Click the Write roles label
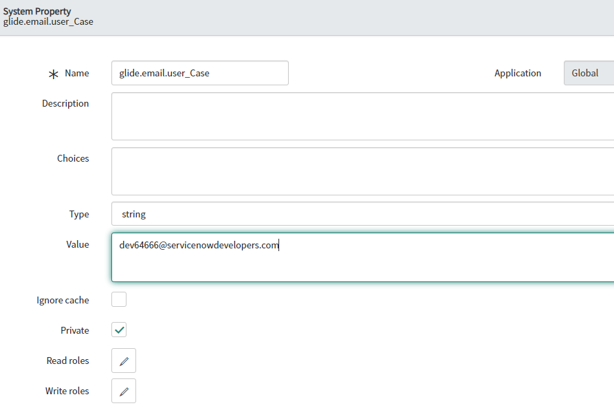This screenshot has width=614, height=408. (67, 391)
